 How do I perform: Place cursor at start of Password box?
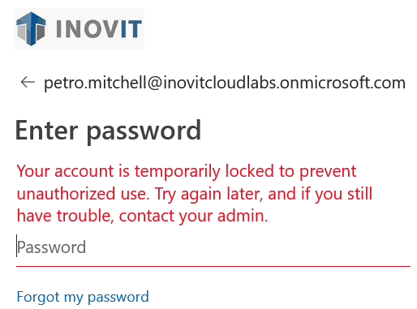[17, 247]
